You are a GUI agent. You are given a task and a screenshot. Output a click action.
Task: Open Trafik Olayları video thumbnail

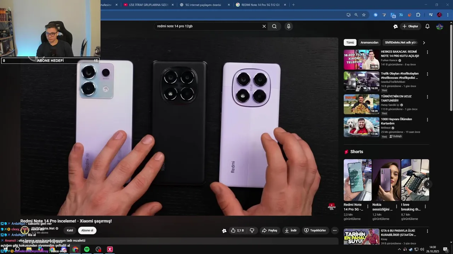point(361,81)
